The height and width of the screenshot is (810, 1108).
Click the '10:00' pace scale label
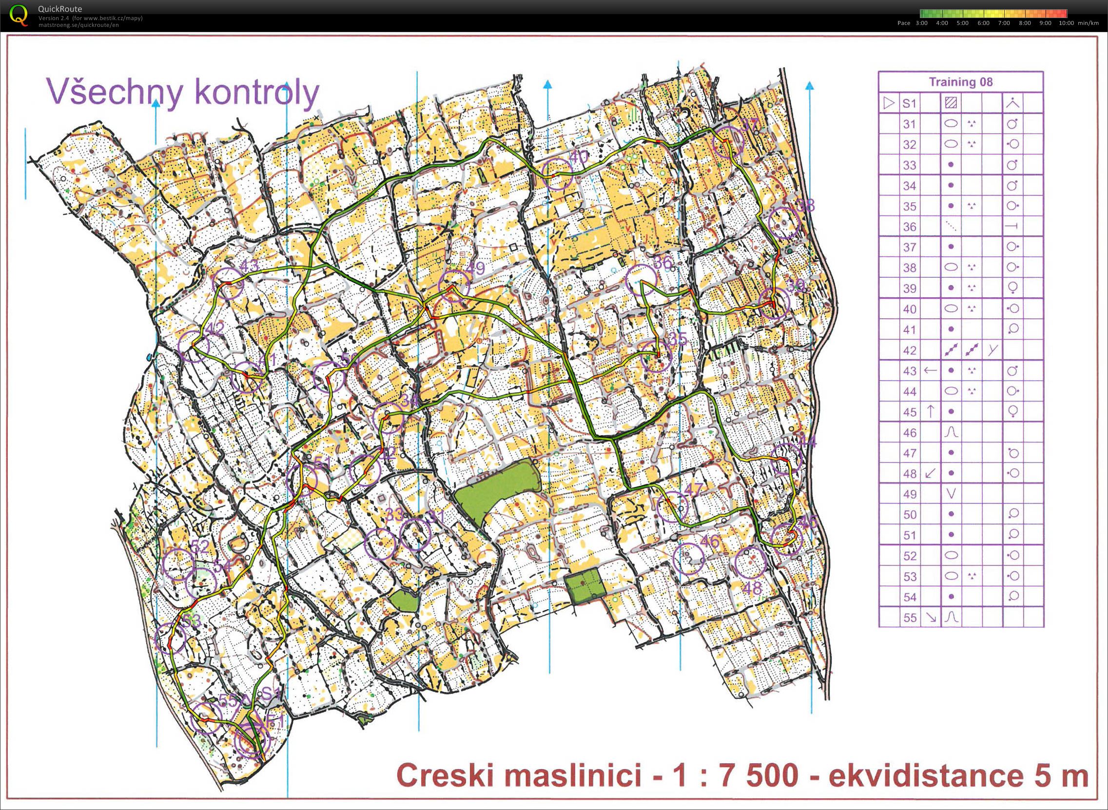1067,23
